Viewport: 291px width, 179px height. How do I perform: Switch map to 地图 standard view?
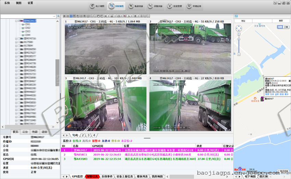(280, 26)
